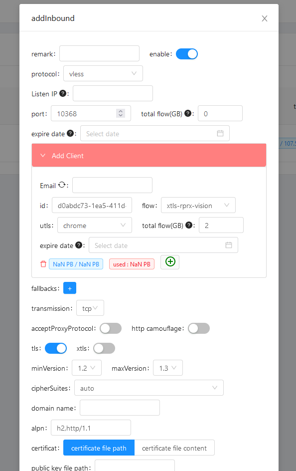The height and width of the screenshot is (471, 296).
Task: Collapse the Add Client panel header
Action: (x=149, y=155)
